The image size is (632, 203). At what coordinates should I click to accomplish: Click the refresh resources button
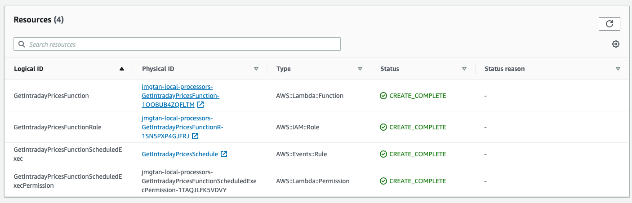[609, 24]
